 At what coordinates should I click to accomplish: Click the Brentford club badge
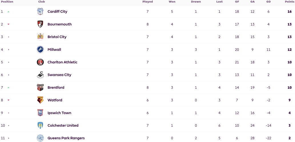point(40,87)
